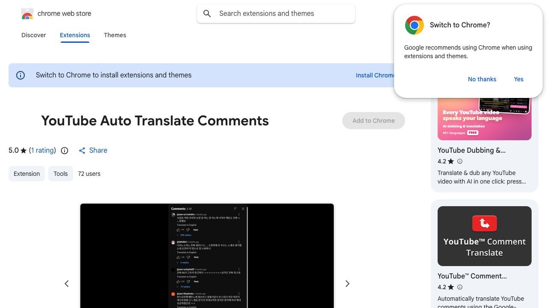The height and width of the screenshot is (308, 547).
Task: Show previous screenshot with left arrow
Action: coord(67,284)
